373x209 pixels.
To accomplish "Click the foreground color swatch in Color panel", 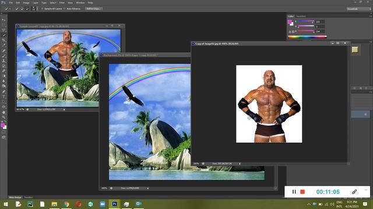I will 290,22.
